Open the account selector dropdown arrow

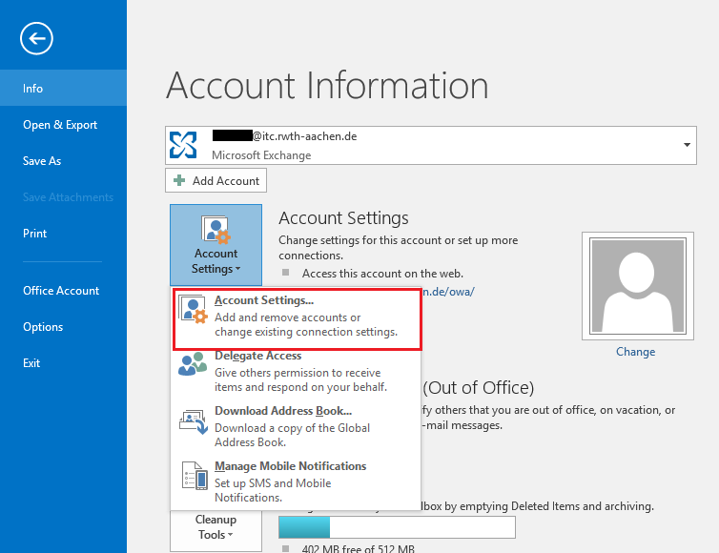tap(687, 145)
